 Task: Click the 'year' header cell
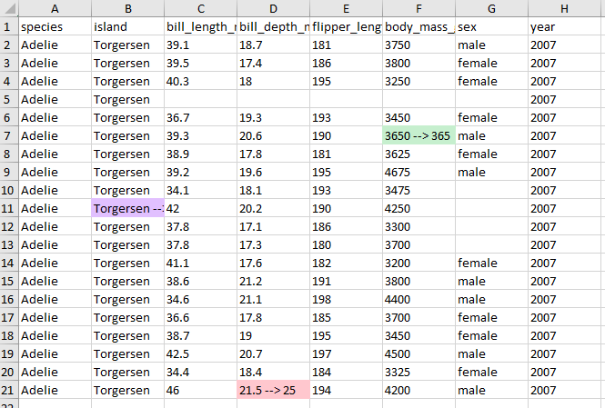pos(564,26)
